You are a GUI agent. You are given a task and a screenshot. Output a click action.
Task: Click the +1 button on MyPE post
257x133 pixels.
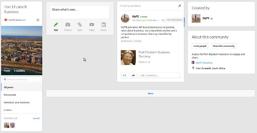pyautogui.click(x=124, y=75)
